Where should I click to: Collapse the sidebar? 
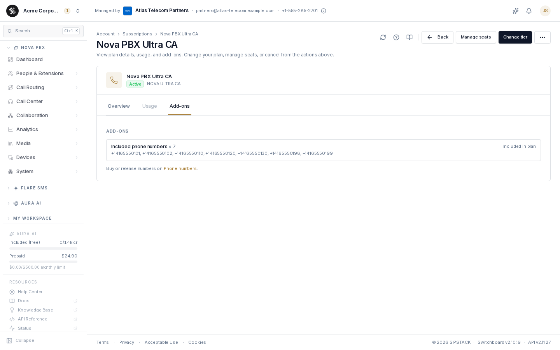pos(21,341)
